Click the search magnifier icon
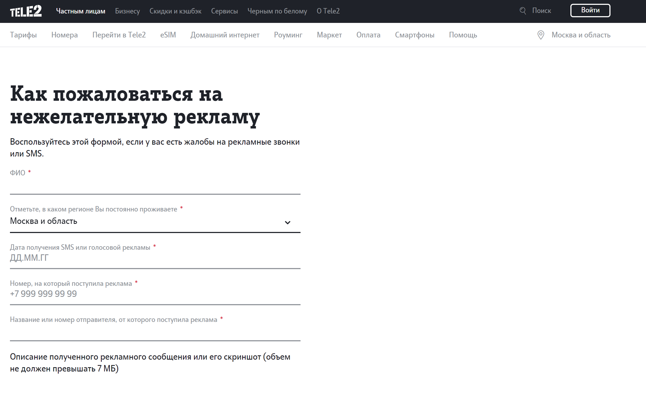Viewport: 646px width, 396px height. (523, 11)
